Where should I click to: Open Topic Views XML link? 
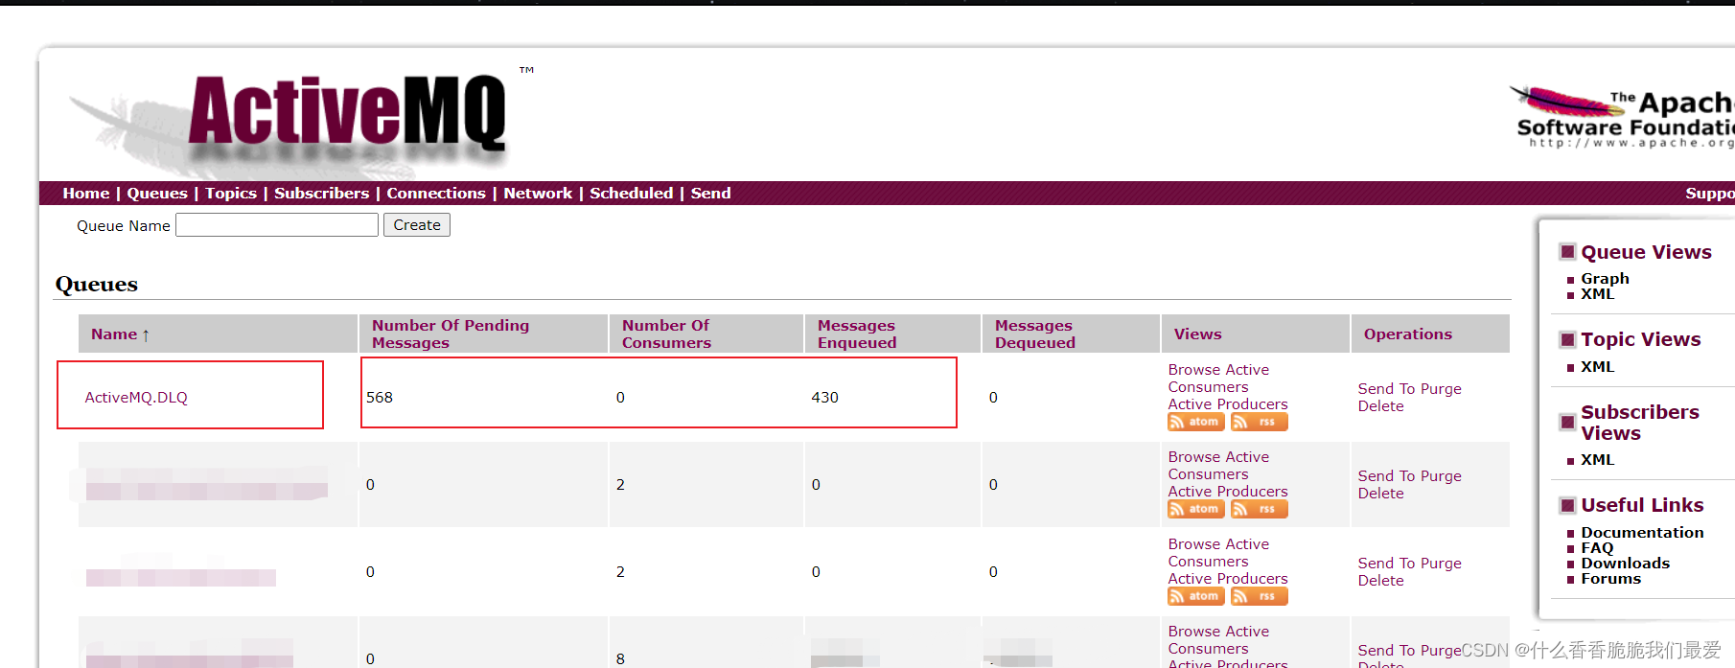[1597, 367]
